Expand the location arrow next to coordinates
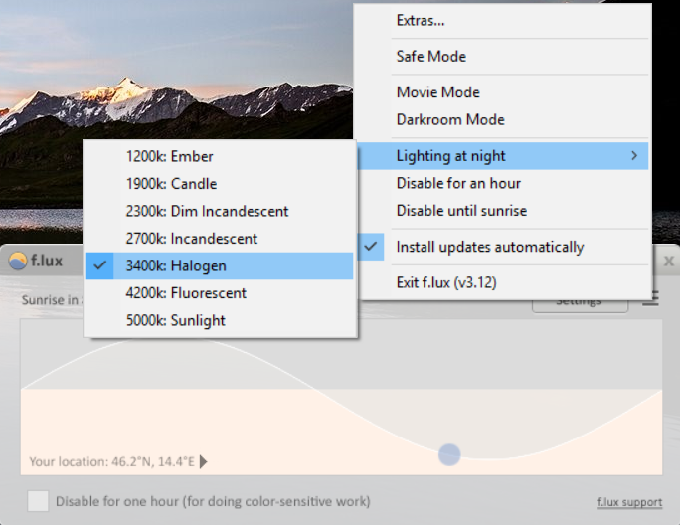The width and height of the screenshot is (680, 525). pyautogui.click(x=204, y=461)
